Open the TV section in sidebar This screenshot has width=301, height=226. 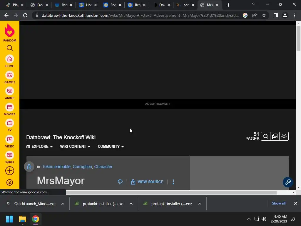tap(10, 125)
